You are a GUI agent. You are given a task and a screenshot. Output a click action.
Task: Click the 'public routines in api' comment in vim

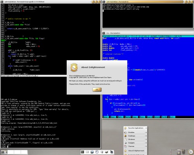18,19
